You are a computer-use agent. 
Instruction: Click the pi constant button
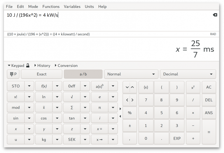[100, 108]
